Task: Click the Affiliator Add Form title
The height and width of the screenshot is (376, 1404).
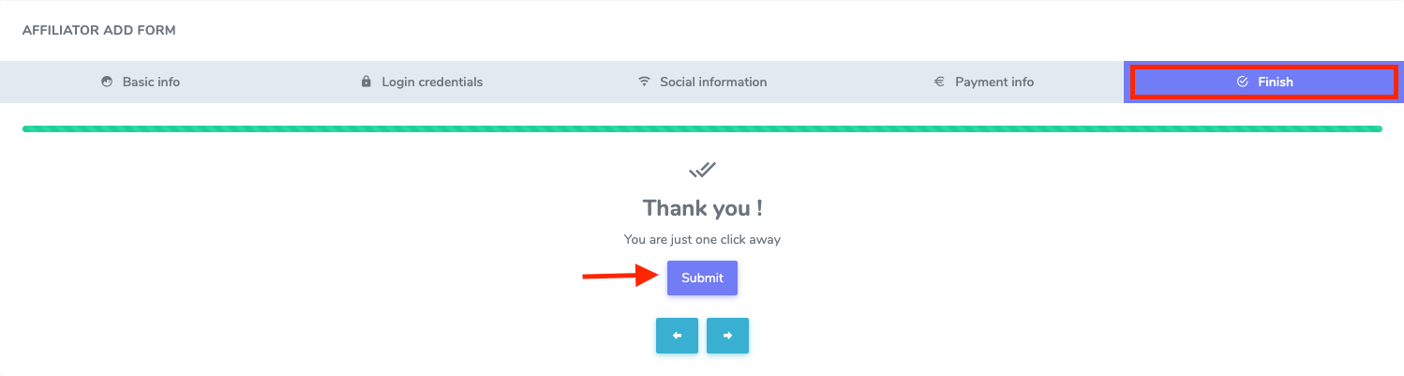Action: coord(99,31)
